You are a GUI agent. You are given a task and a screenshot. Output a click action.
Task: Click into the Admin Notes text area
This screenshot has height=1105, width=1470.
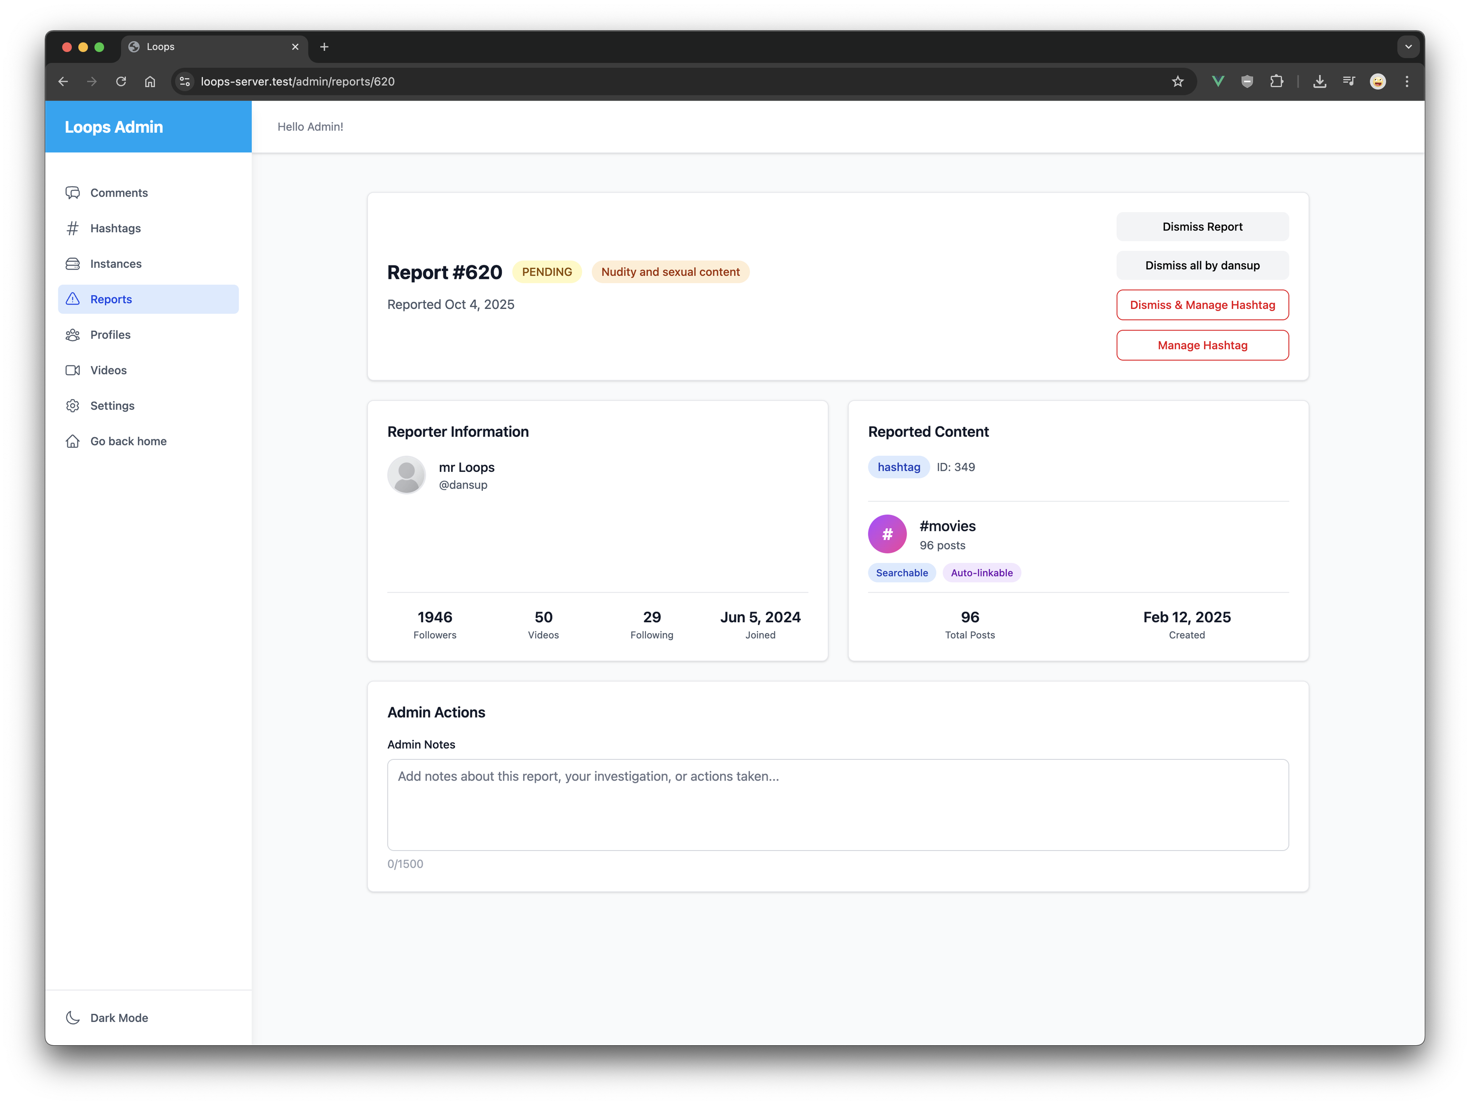(837, 805)
